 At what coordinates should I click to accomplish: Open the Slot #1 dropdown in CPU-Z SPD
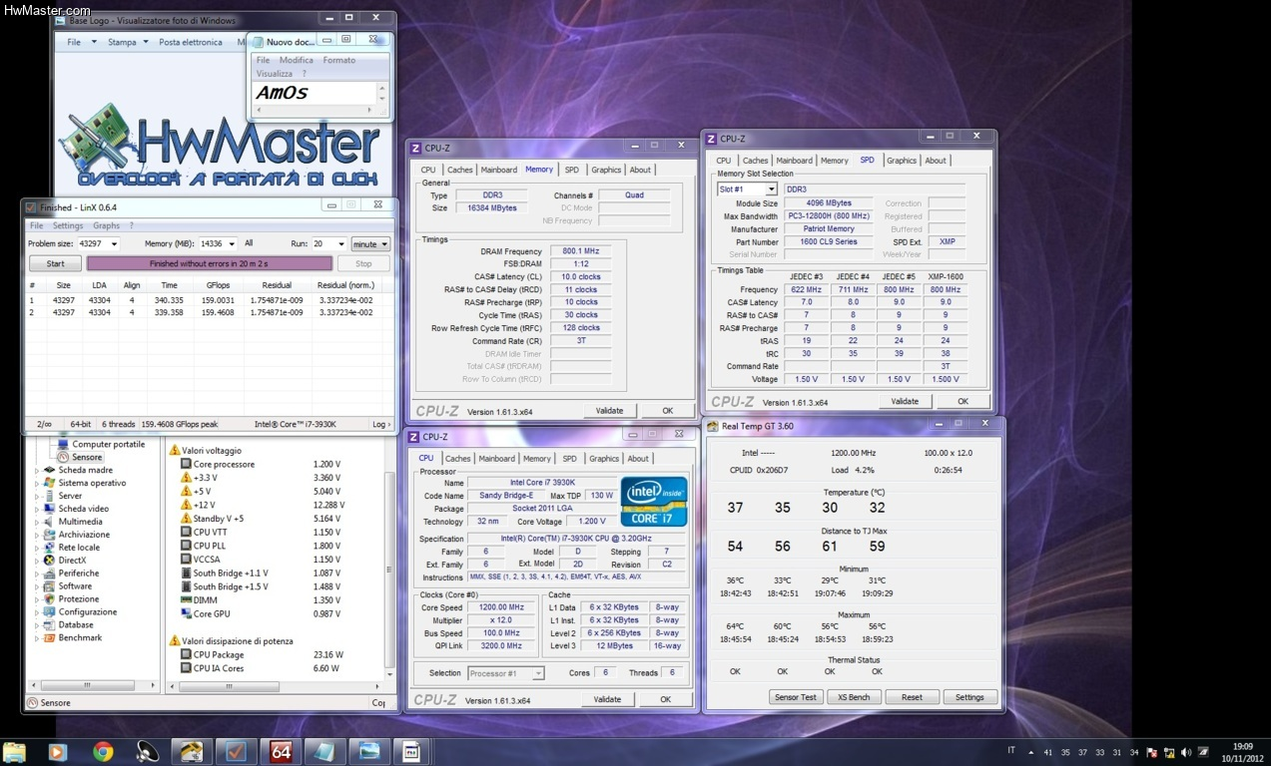point(771,190)
